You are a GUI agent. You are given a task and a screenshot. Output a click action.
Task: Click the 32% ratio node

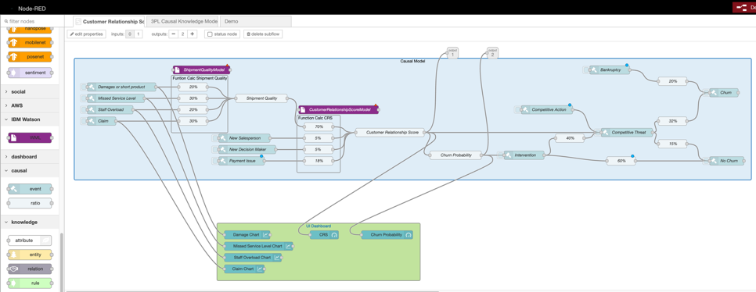click(x=672, y=121)
